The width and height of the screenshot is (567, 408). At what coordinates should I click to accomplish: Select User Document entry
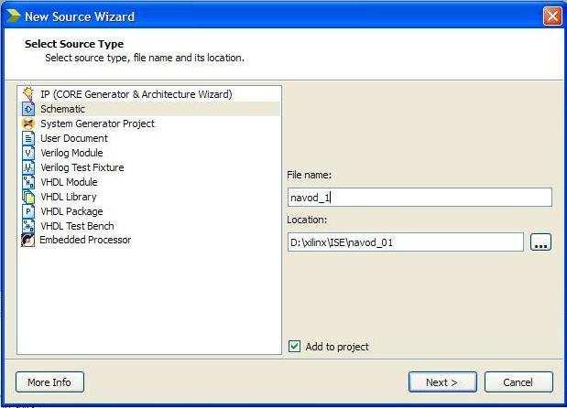(x=74, y=138)
